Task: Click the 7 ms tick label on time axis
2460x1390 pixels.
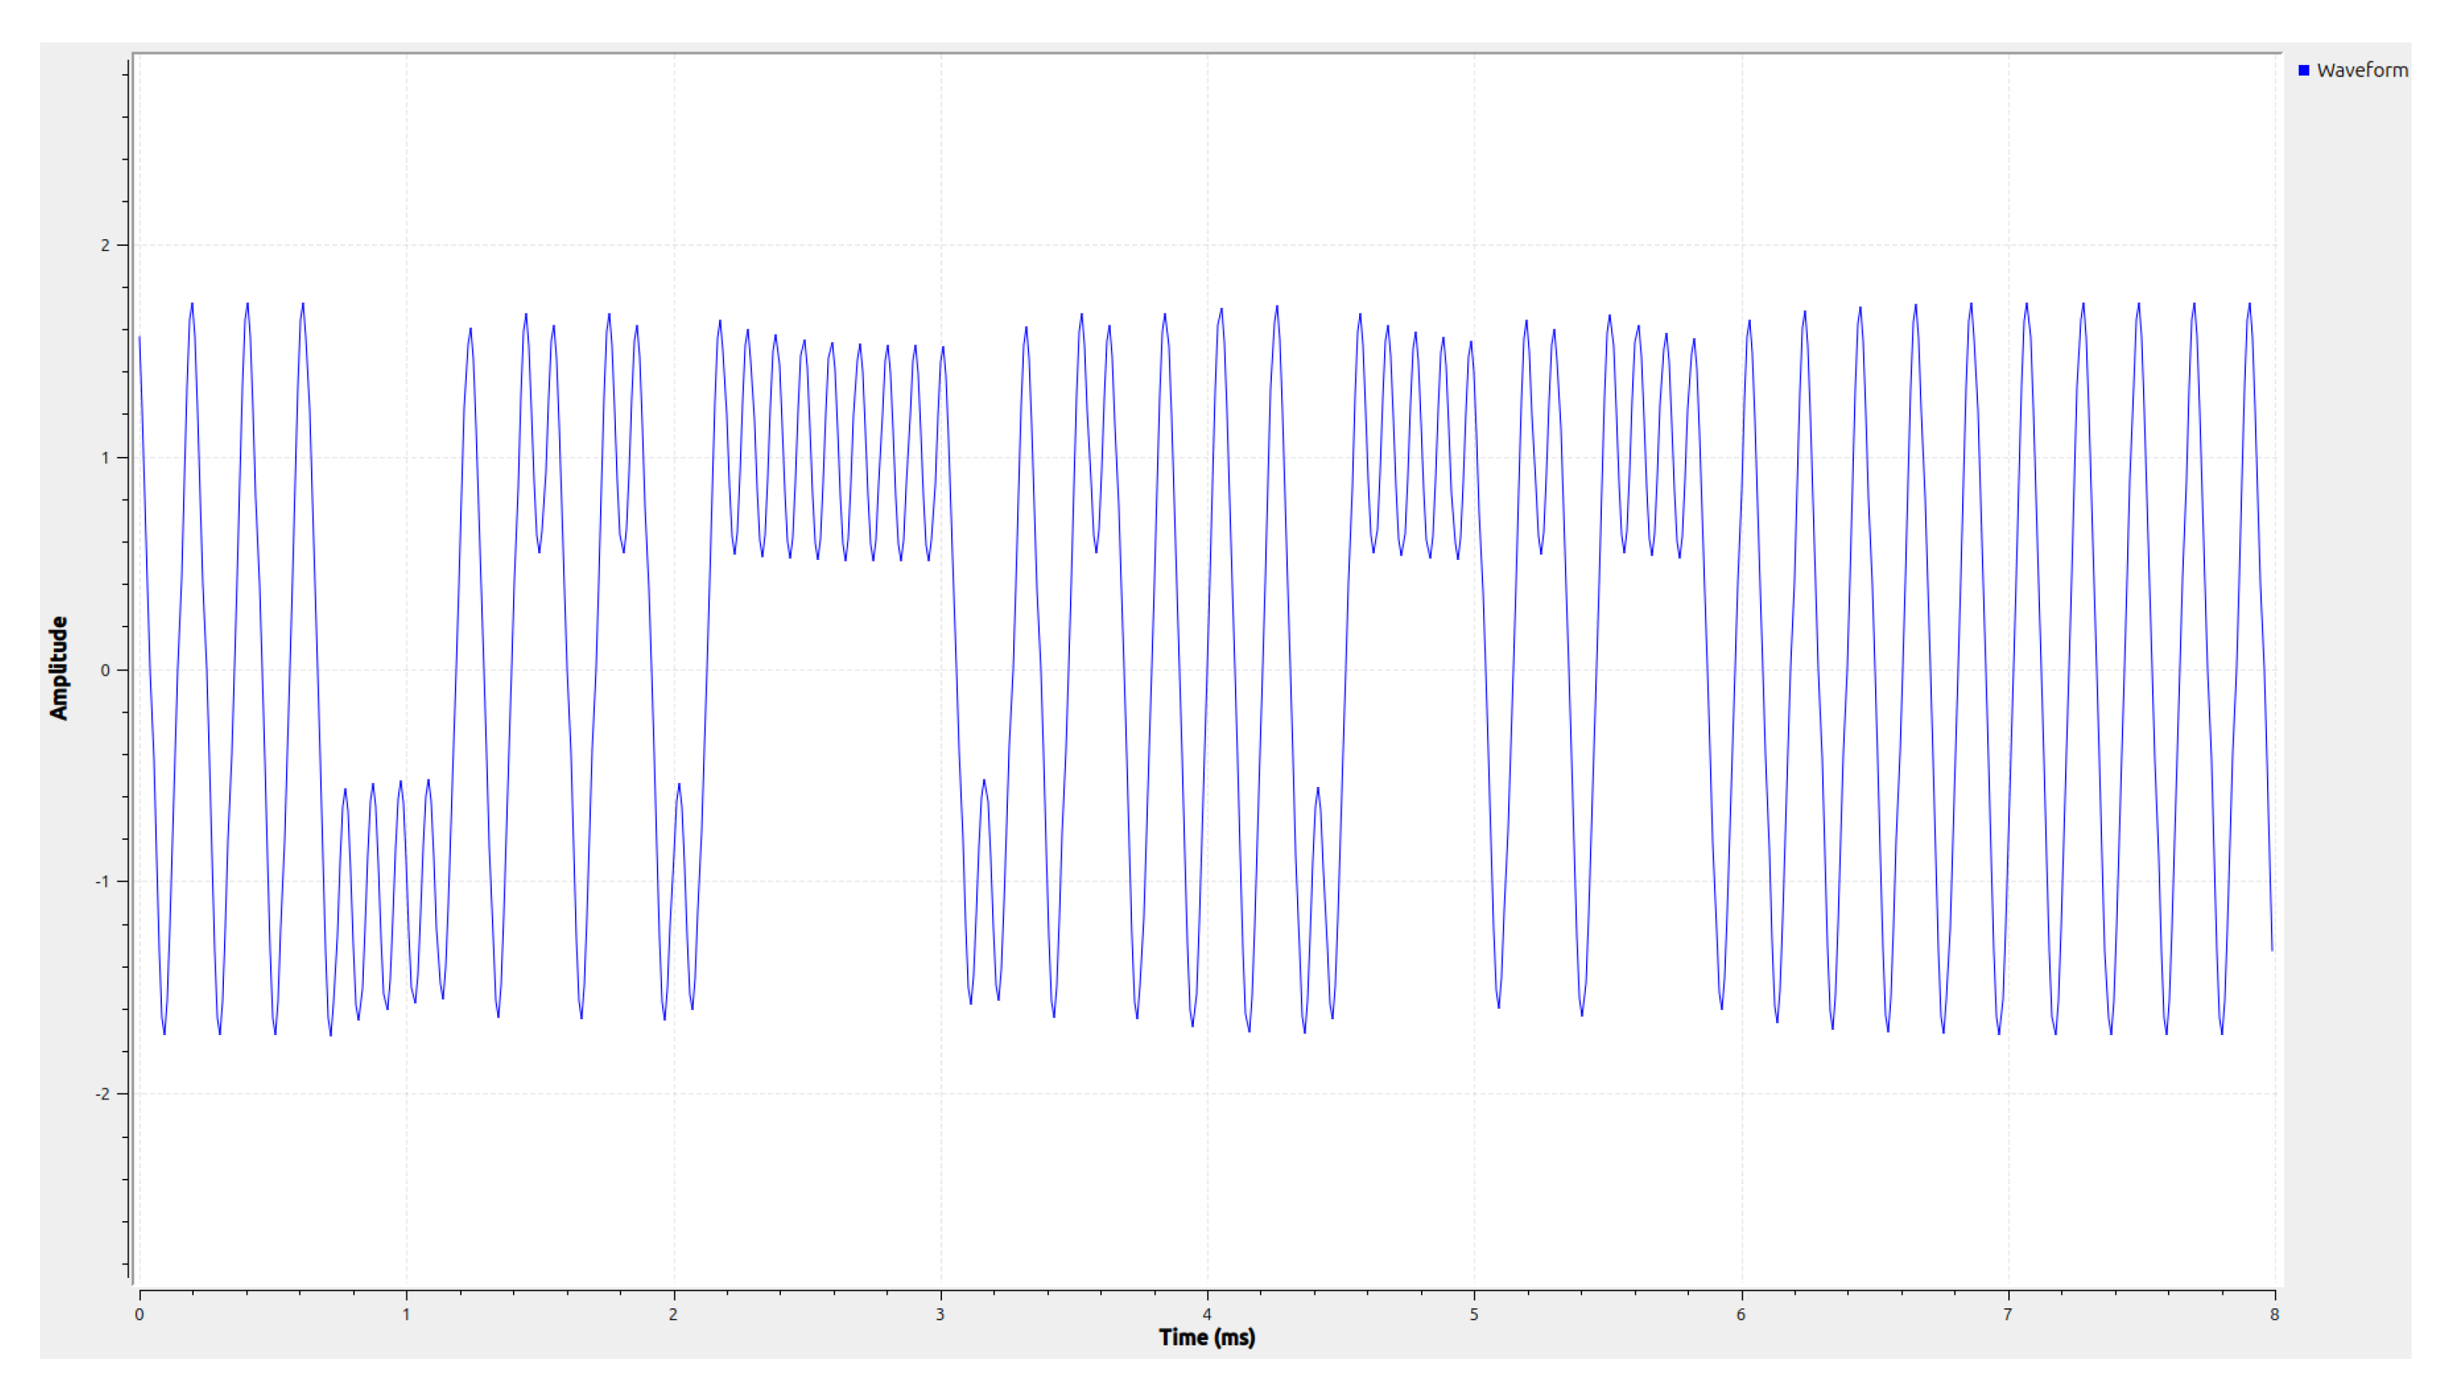Action: coord(2007,1314)
